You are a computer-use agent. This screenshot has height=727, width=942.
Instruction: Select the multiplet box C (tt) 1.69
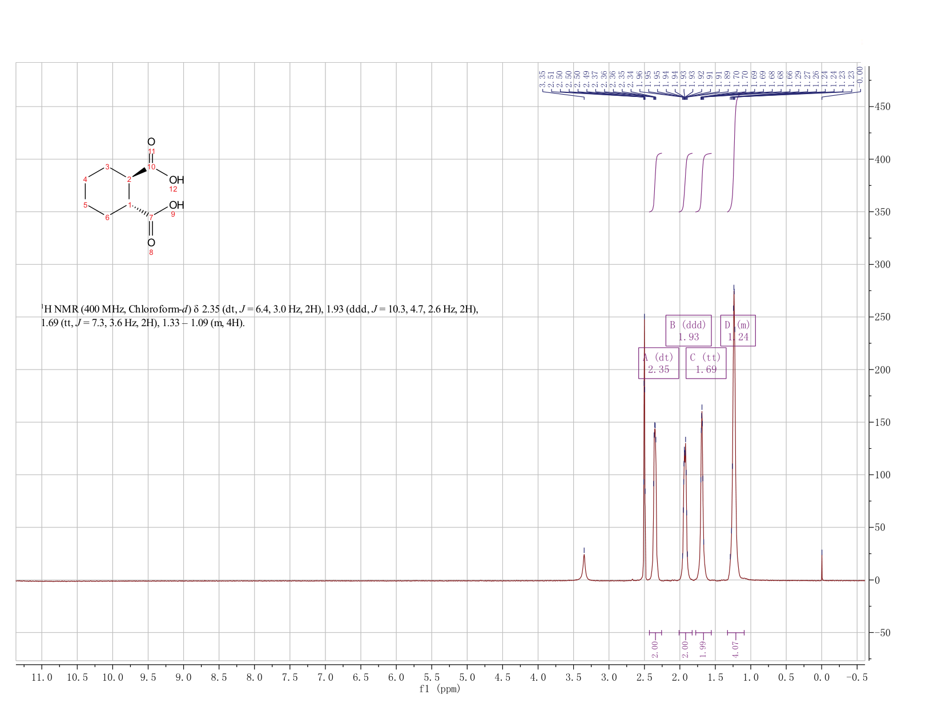(x=706, y=363)
